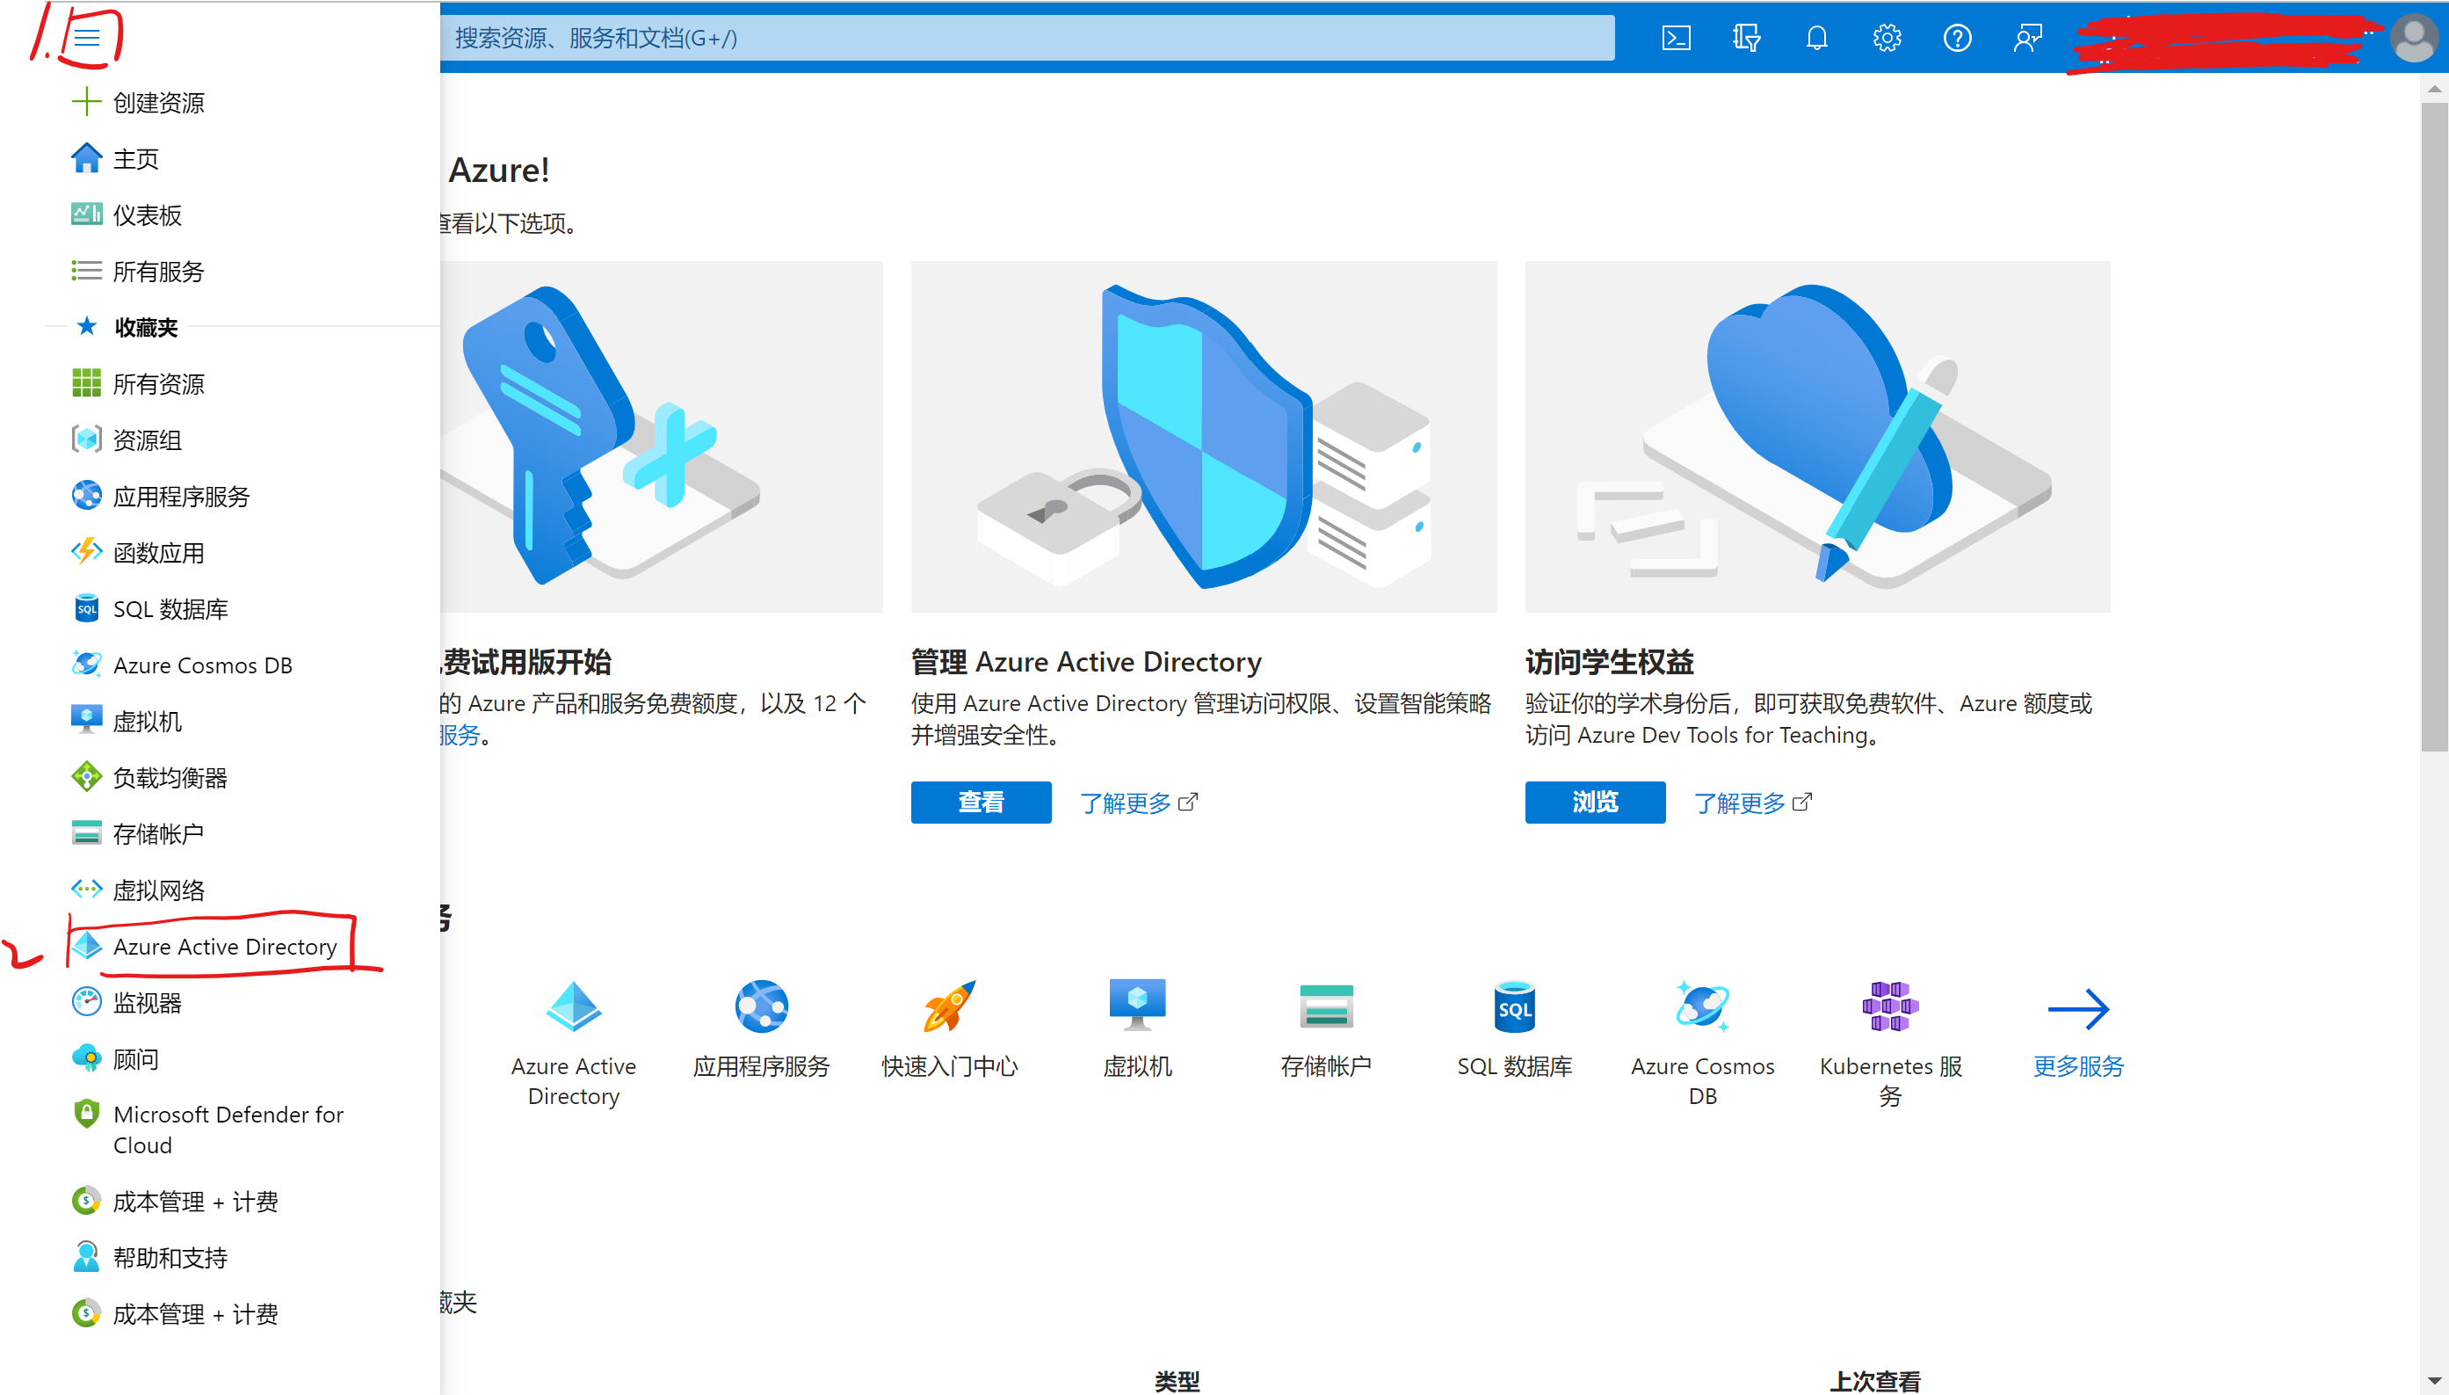This screenshot has width=2449, height=1395.
Task: Open 顾问 in the sidebar
Action: [115, 1058]
